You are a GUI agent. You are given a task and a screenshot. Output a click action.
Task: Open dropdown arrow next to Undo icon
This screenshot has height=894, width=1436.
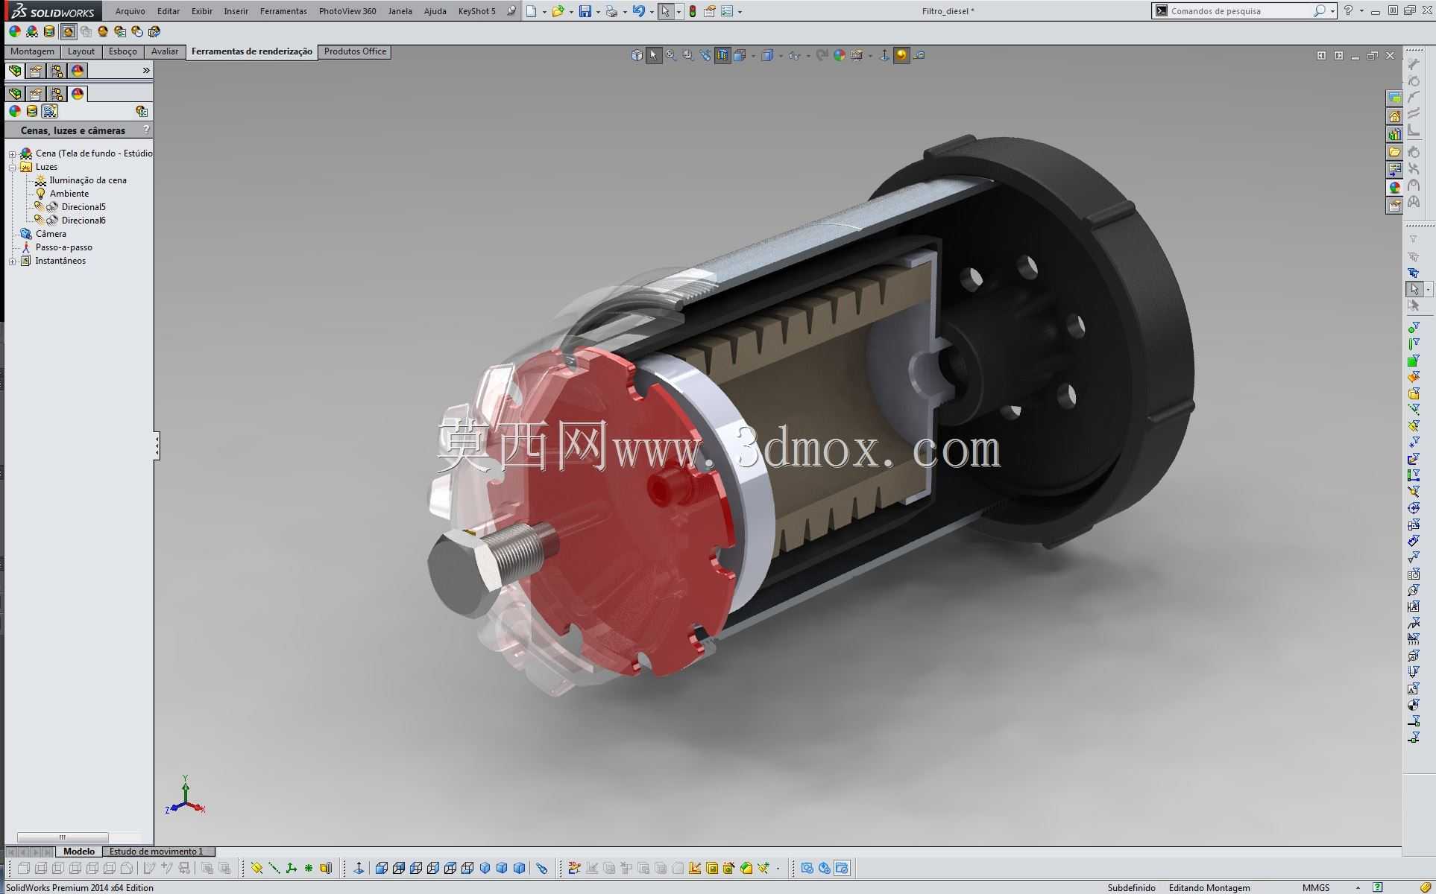pos(652,12)
